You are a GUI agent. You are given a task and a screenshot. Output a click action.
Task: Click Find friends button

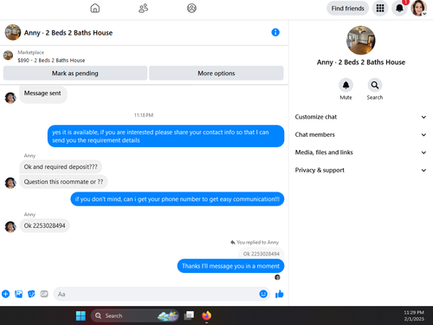347,9
